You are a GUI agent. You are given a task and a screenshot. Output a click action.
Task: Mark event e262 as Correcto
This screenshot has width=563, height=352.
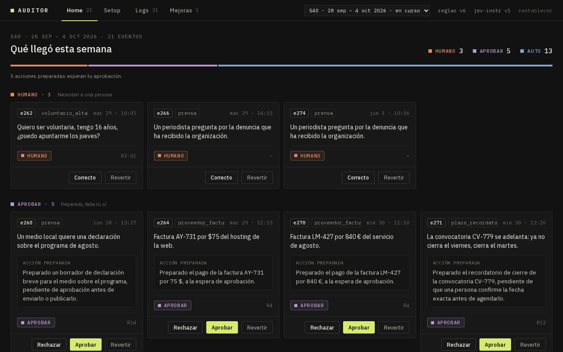click(85, 178)
